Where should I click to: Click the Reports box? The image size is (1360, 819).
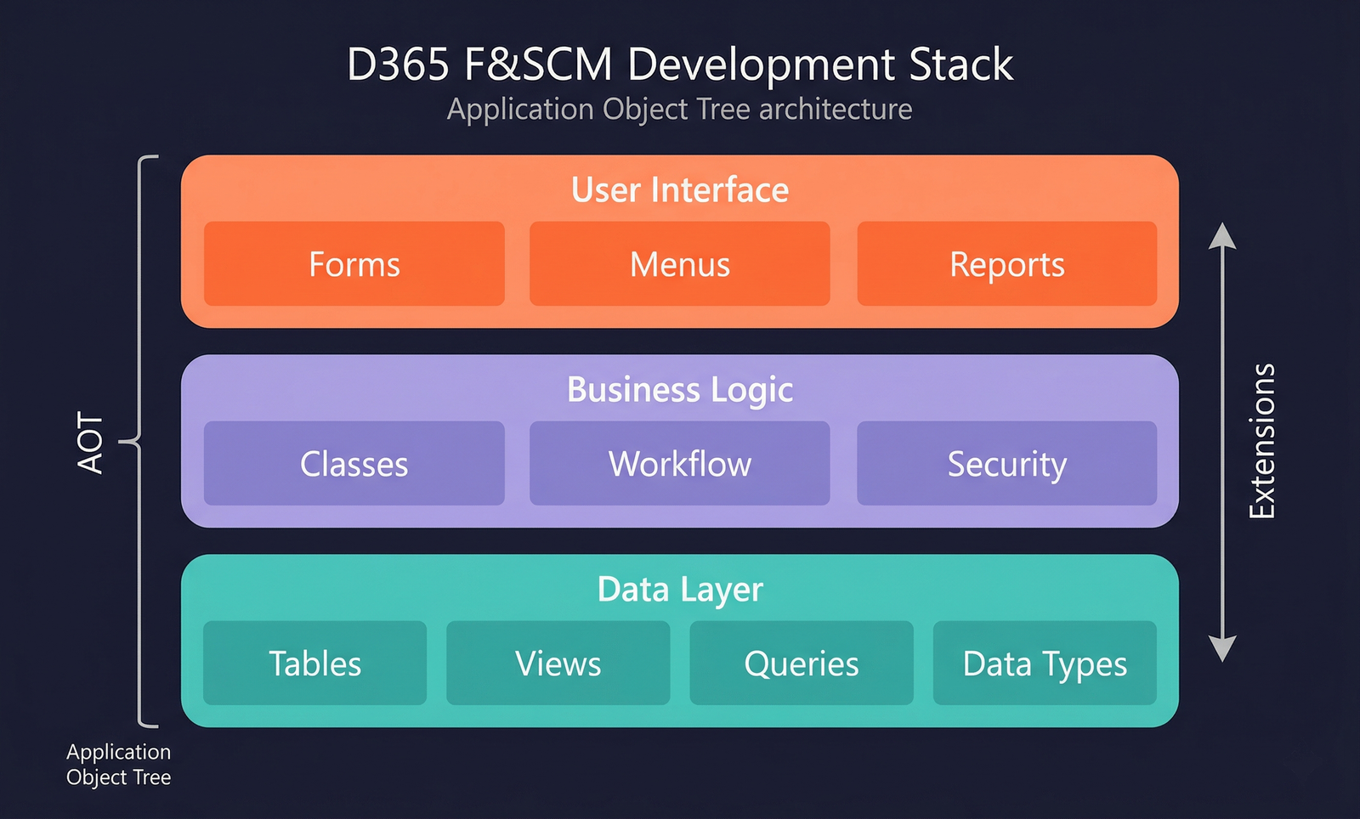click(1007, 264)
